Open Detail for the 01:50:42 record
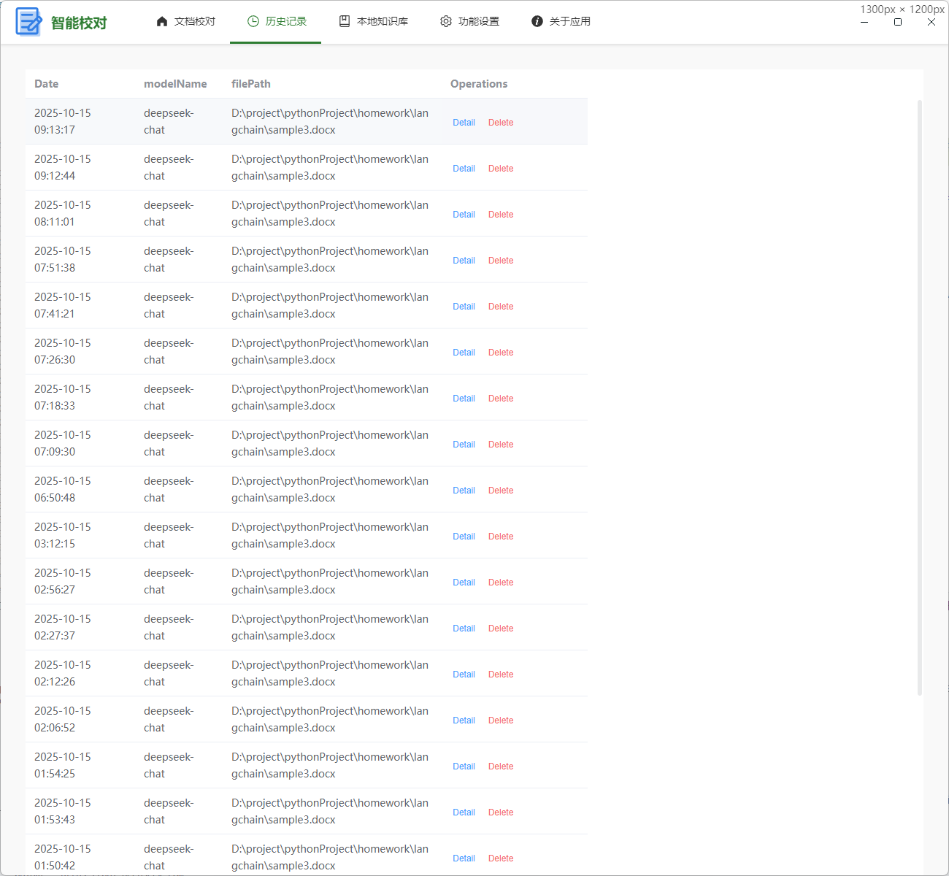 [x=464, y=858]
